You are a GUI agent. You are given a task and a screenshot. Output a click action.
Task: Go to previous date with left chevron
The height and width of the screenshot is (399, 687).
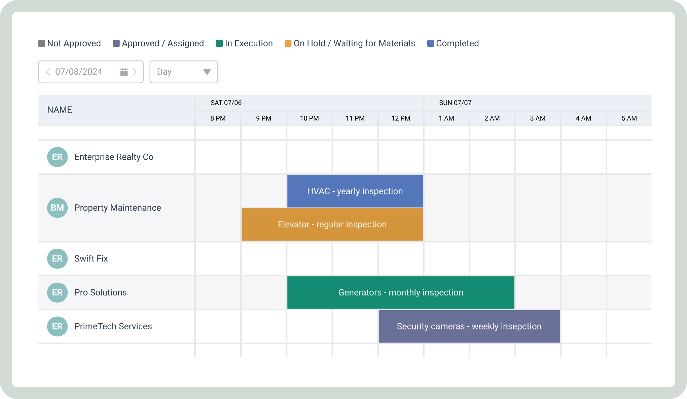pyautogui.click(x=48, y=72)
